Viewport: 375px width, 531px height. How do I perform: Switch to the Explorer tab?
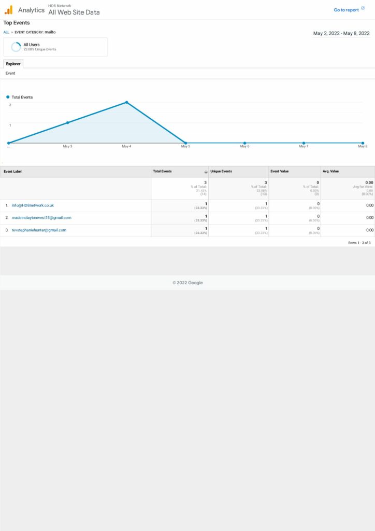click(13, 64)
